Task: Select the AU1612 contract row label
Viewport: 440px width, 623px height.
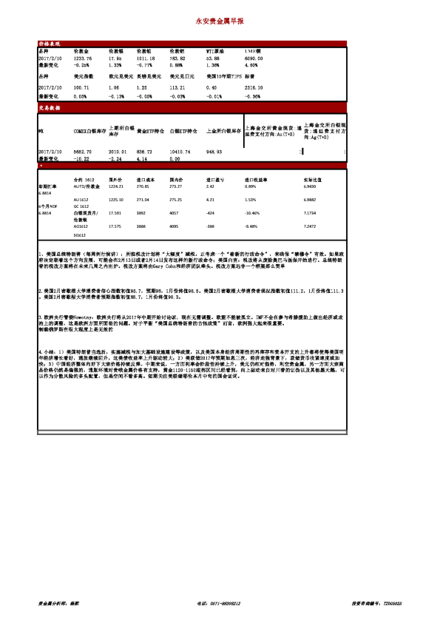Action: coord(81,200)
